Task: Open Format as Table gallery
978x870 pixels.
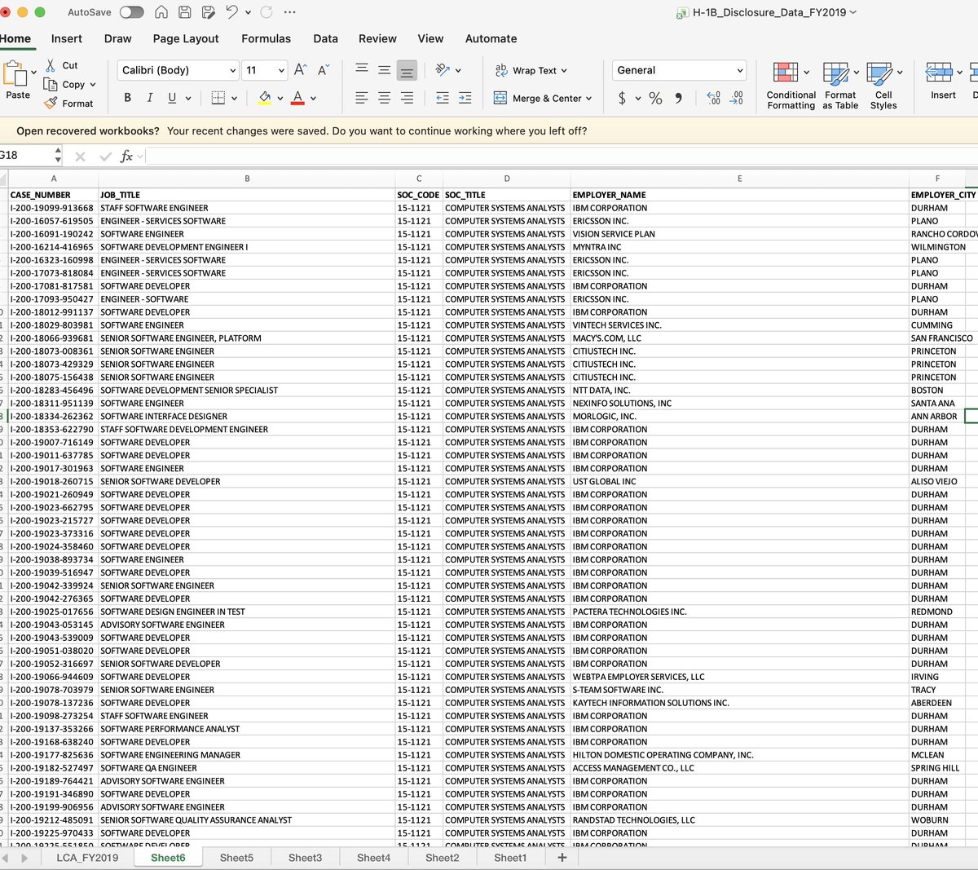Action: (840, 86)
